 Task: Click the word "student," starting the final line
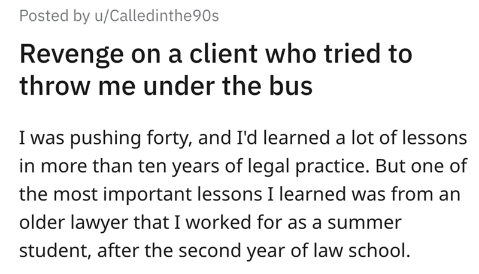point(55,251)
